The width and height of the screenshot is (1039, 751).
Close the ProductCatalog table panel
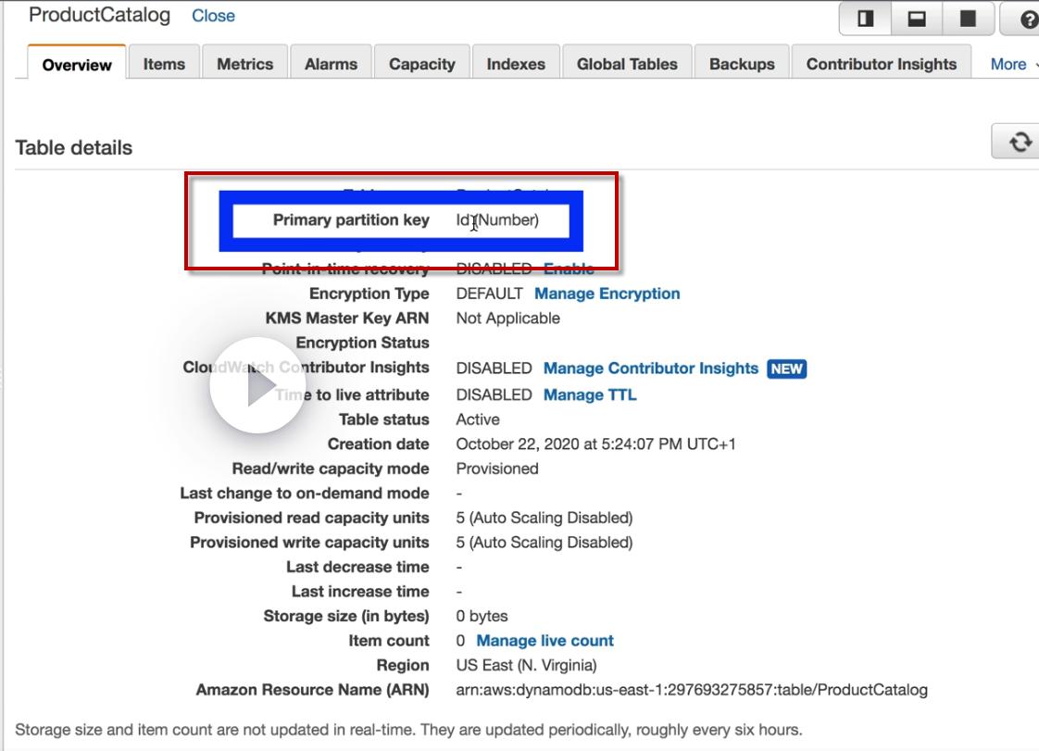(213, 16)
